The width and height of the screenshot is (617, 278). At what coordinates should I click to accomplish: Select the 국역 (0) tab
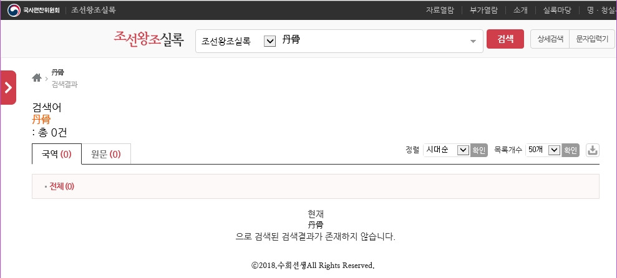(x=57, y=154)
